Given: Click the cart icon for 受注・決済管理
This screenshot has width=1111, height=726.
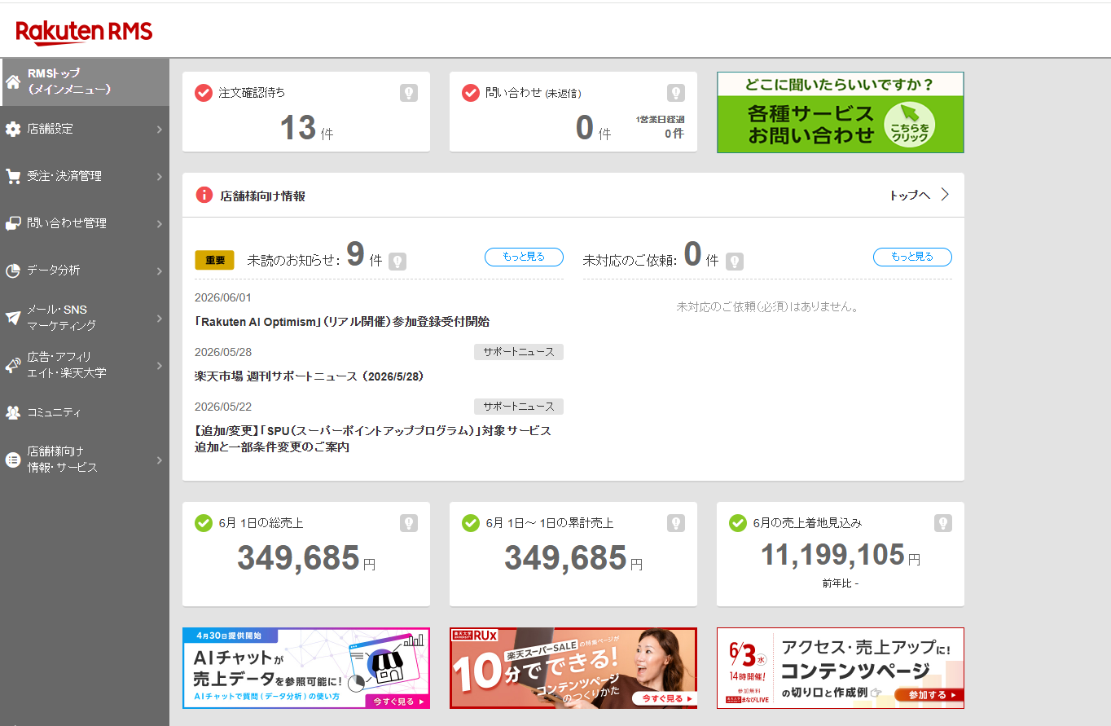Looking at the screenshot, I should click(13, 176).
